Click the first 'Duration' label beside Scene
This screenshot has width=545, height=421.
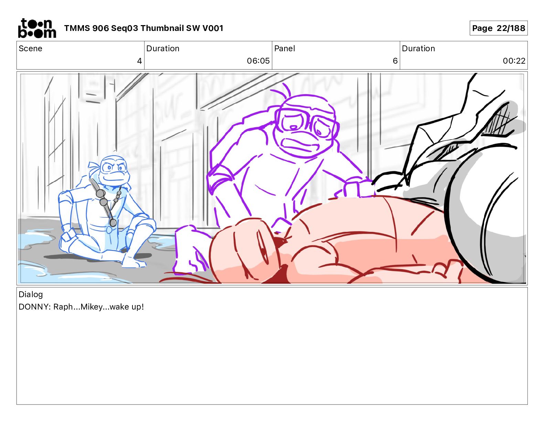[x=163, y=48]
